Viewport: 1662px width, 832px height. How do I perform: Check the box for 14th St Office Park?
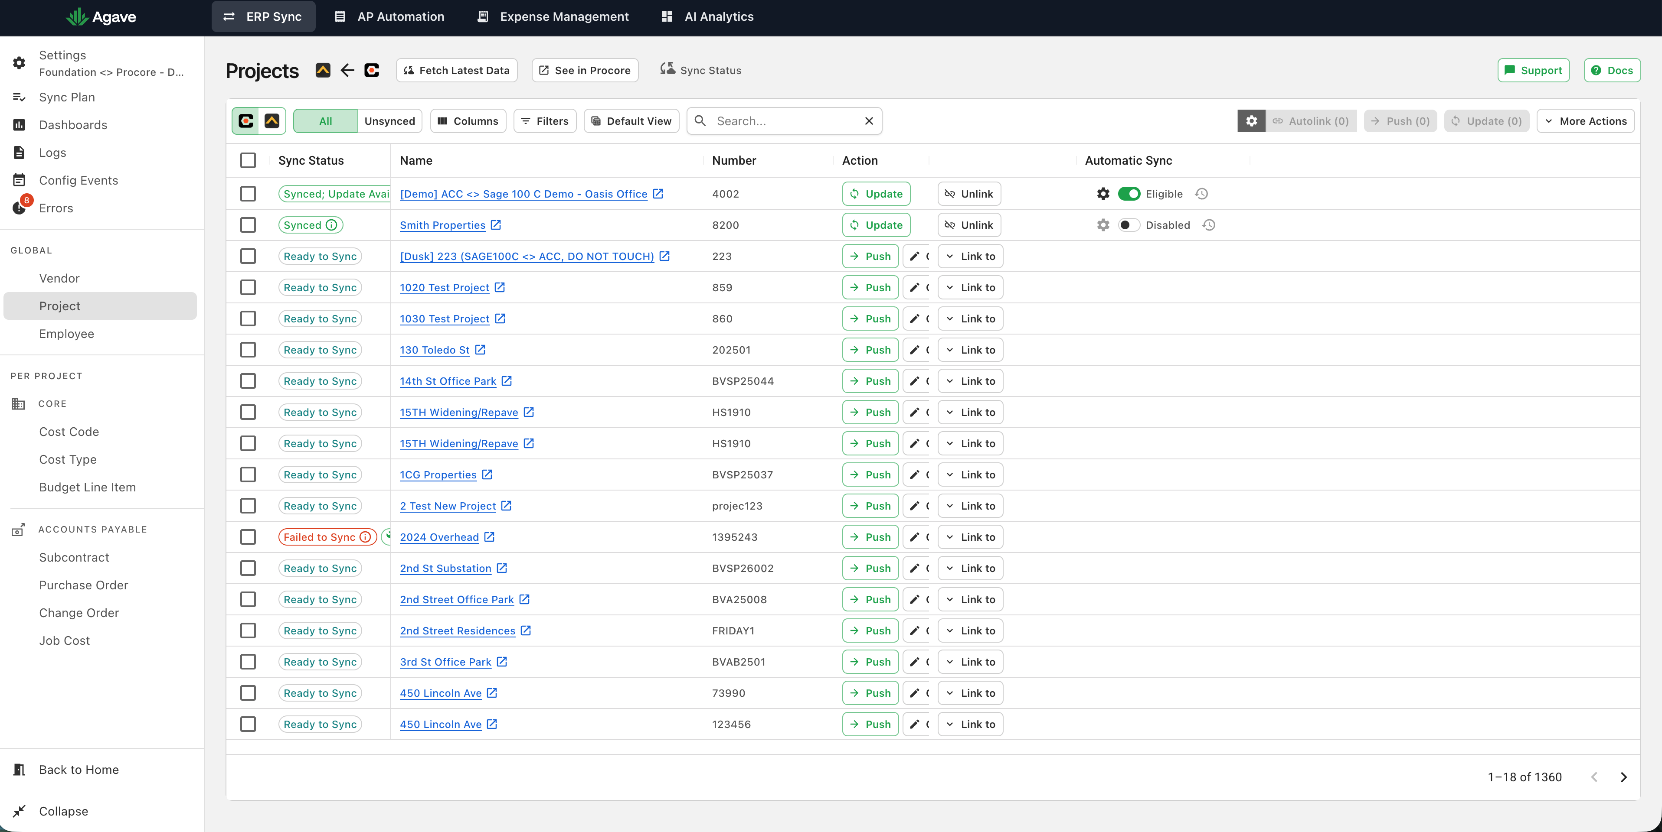point(248,381)
